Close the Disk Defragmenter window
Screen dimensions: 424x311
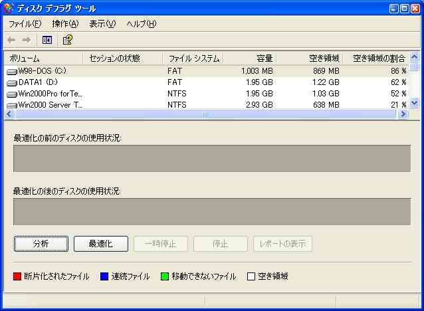point(415,9)
